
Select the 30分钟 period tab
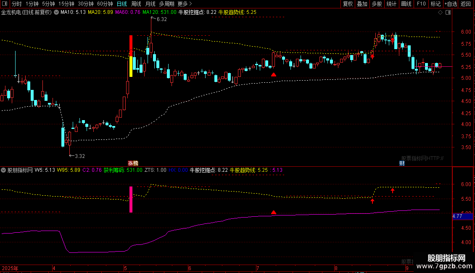pyautogui.click(x=85, y=4)
